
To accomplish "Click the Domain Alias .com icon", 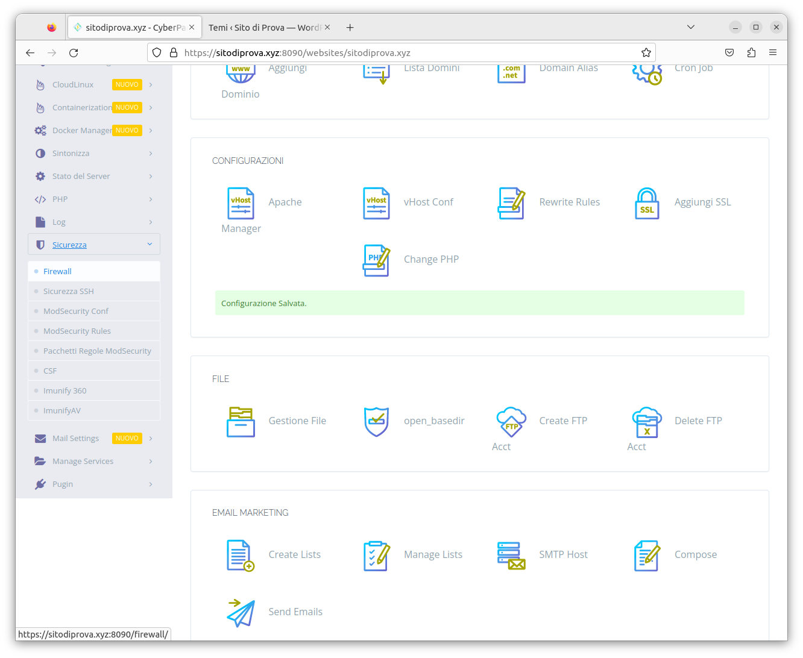I will click(x=511, y=74).
